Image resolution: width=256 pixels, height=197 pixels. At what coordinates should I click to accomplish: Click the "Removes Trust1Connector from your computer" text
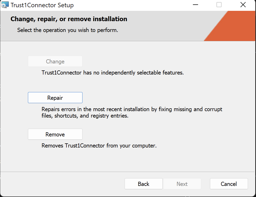[x=99, y=146]
